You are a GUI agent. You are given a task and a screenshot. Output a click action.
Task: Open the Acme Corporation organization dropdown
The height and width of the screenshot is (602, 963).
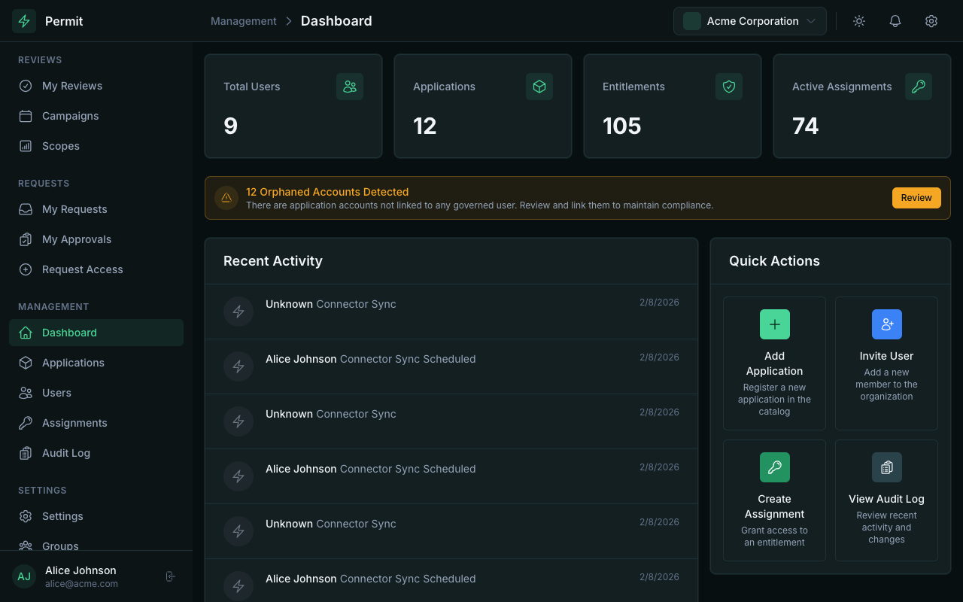tap(749, 21)
